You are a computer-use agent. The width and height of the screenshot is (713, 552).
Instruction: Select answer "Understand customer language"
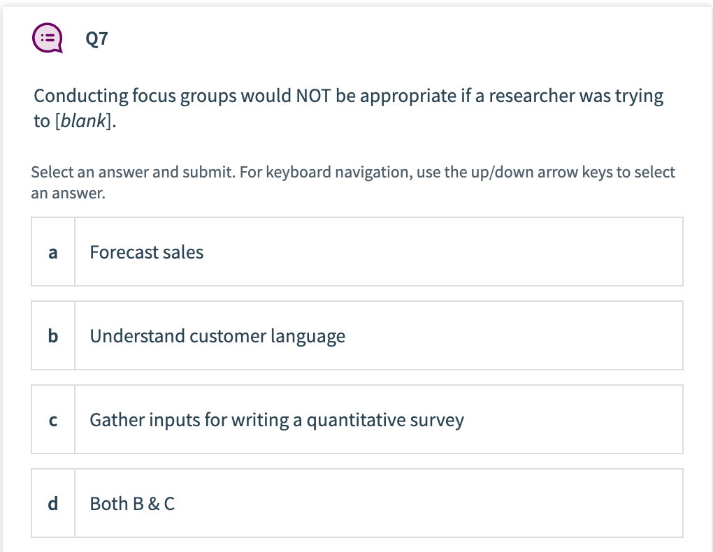click(x=356, y=335)
